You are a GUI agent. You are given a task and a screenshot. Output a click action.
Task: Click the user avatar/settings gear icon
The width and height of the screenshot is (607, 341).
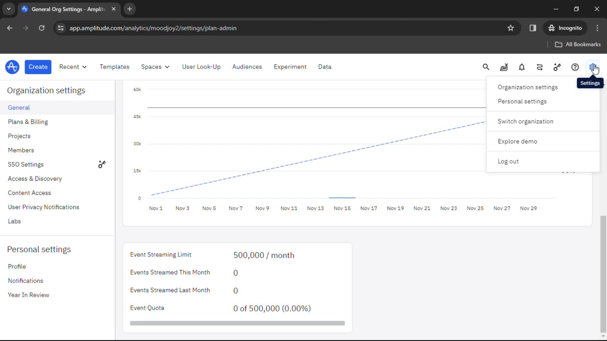593,67
